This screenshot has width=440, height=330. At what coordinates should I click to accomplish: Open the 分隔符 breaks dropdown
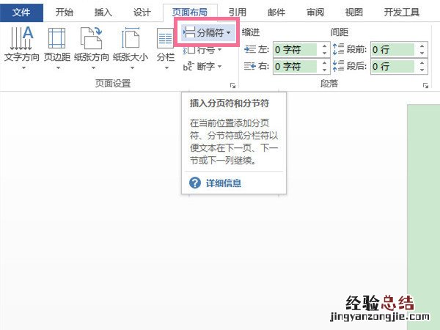click(208, 33)
